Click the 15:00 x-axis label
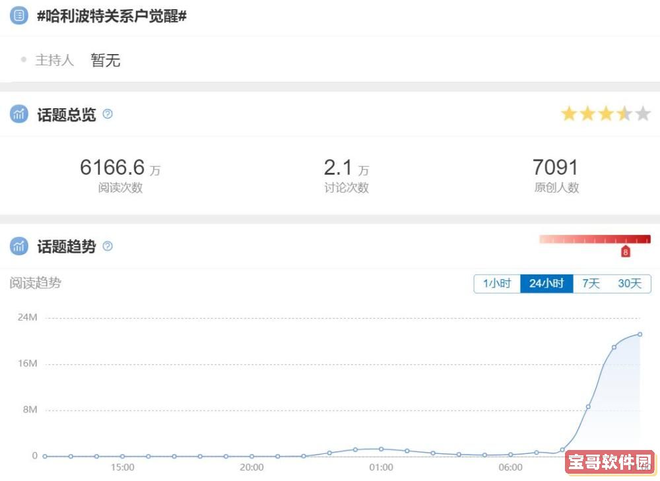This screenshot has width=660, height=481. [123, 467]
